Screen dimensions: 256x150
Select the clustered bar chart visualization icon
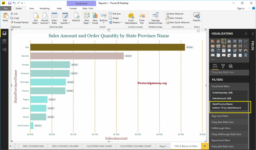[x=223, y=41]
